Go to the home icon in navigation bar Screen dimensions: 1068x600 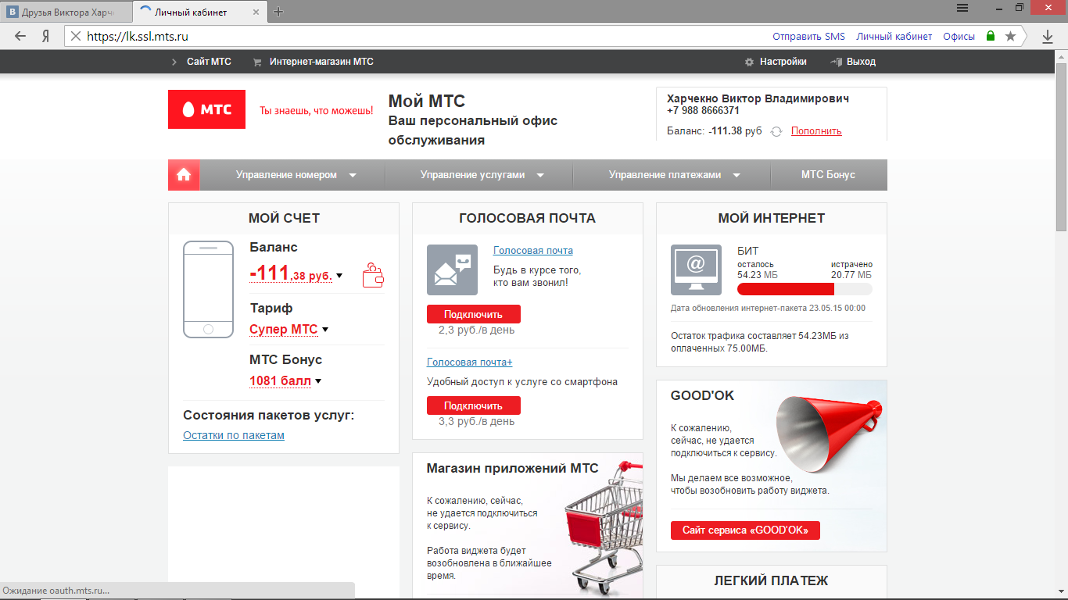click(184, 175)
